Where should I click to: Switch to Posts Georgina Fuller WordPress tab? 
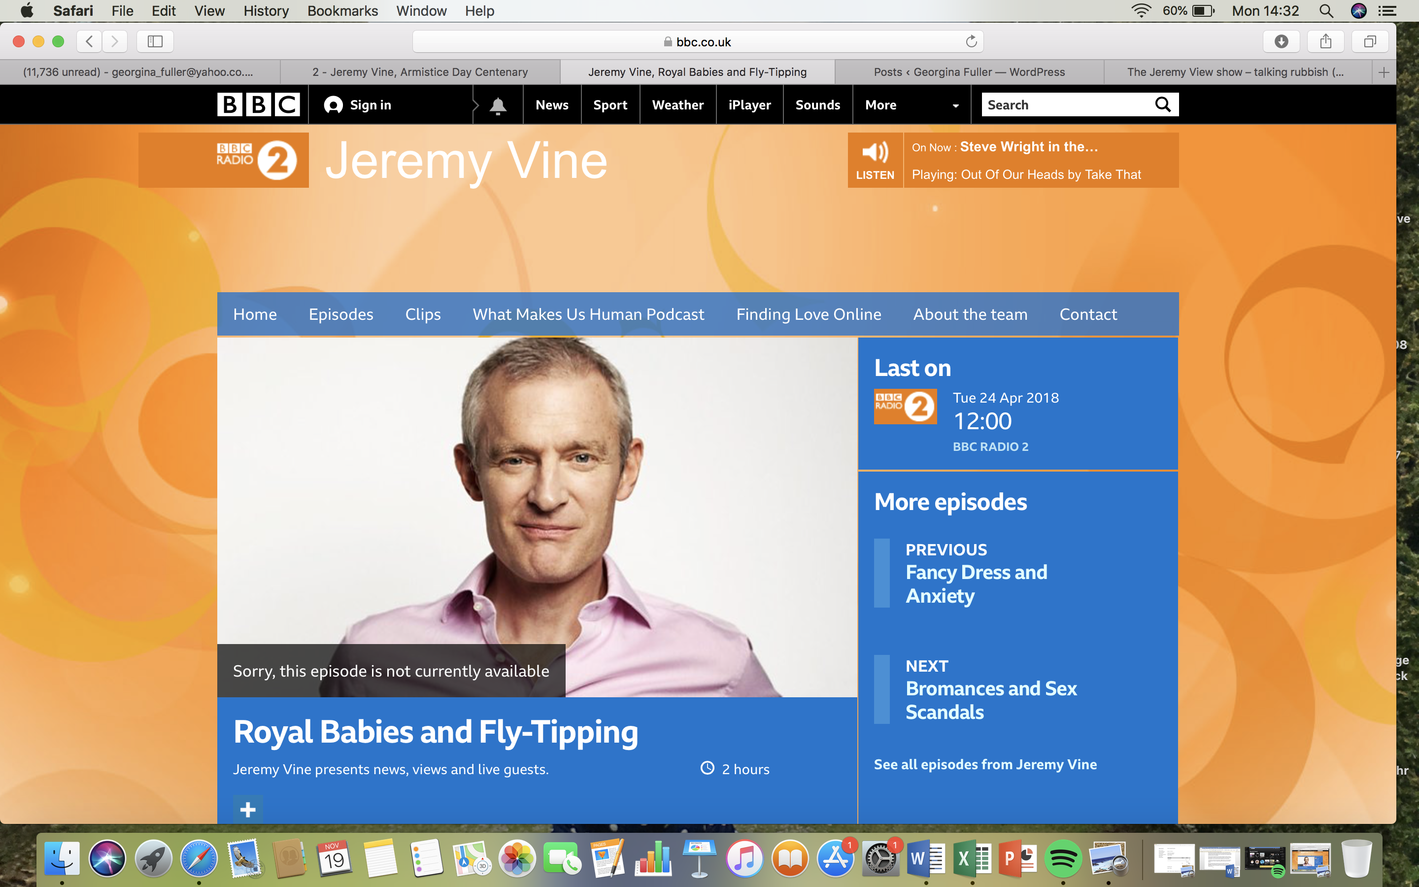click(969, 72)
